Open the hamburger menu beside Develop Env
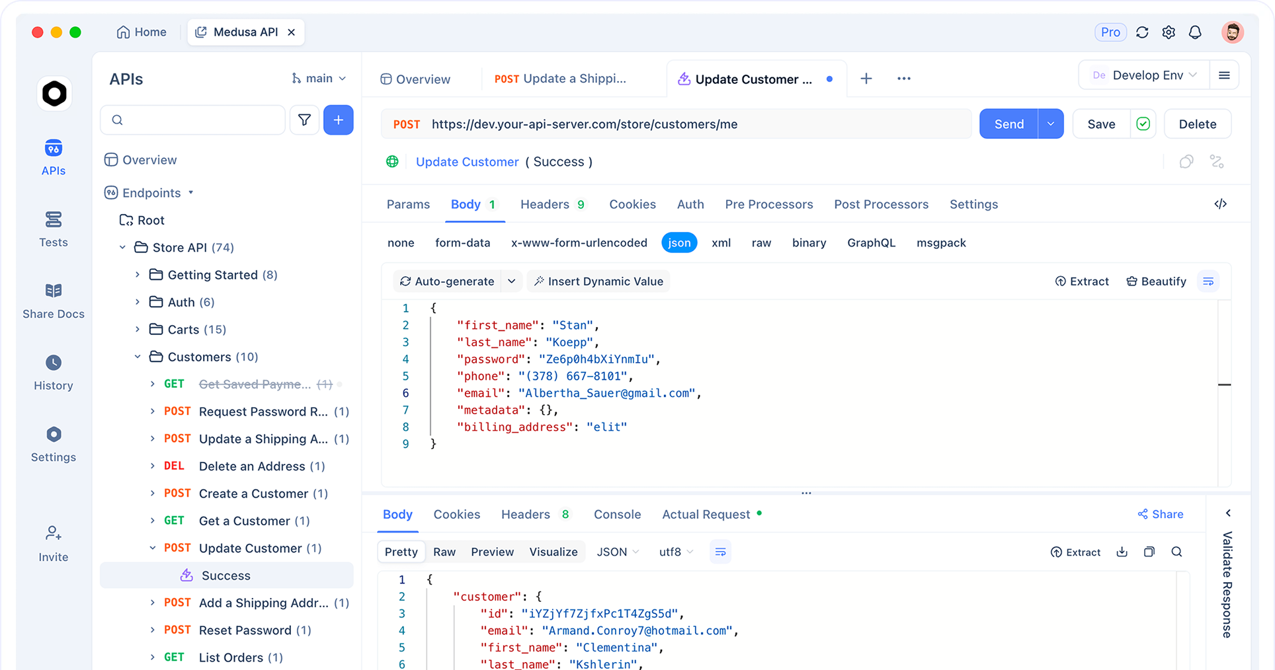 pyautogui.click(x=1224, y=75)
